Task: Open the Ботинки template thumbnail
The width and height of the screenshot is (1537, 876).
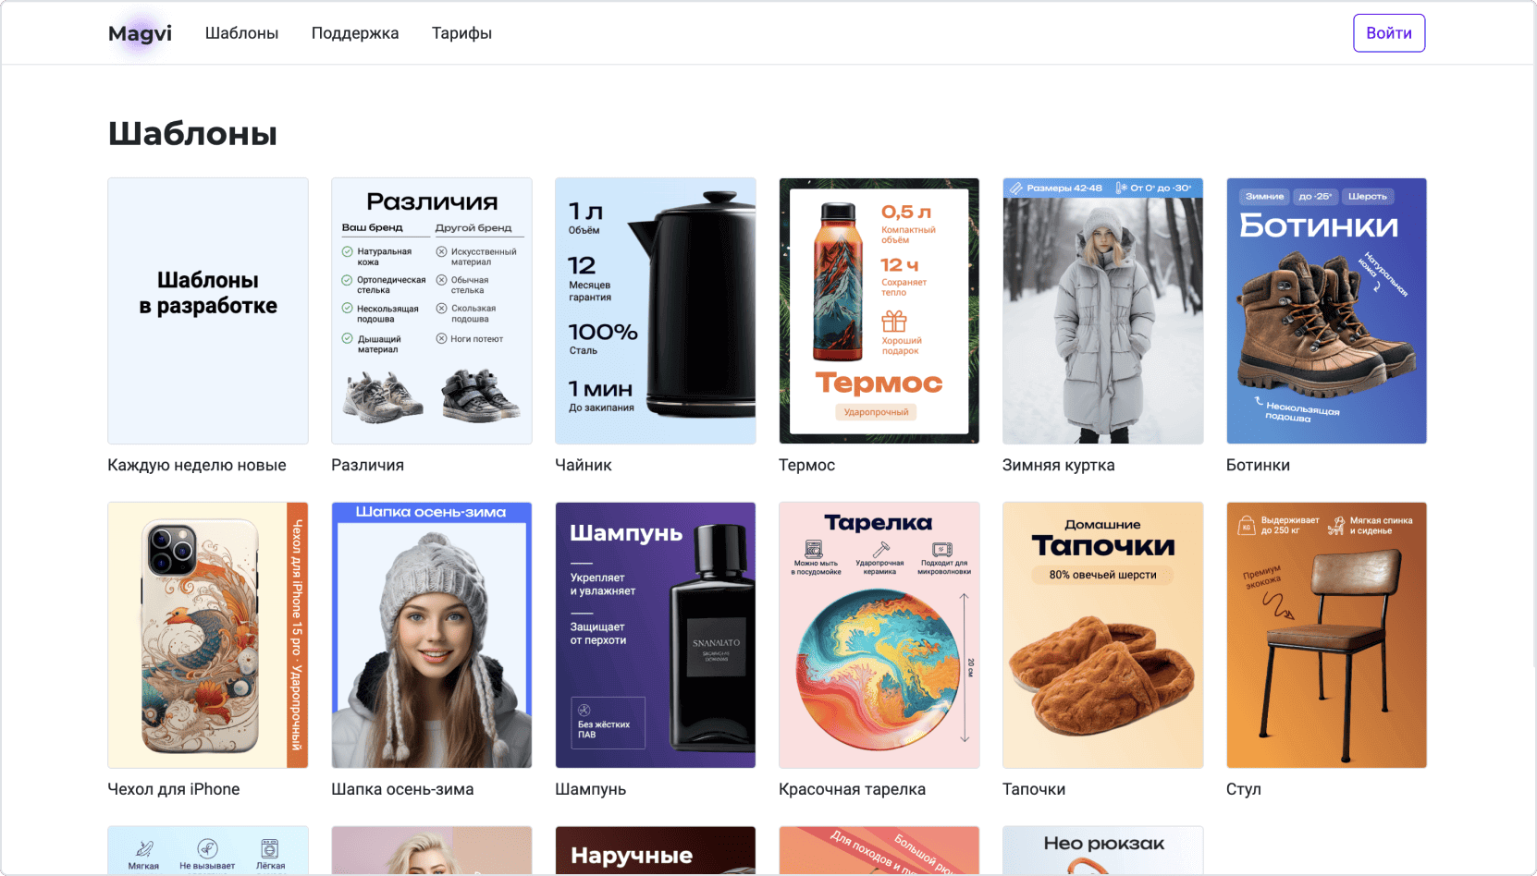Action: point(1327,311)
